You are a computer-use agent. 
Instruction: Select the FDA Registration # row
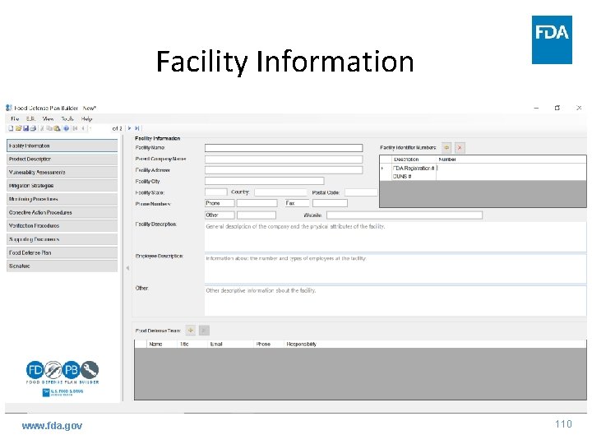(483, 168)
